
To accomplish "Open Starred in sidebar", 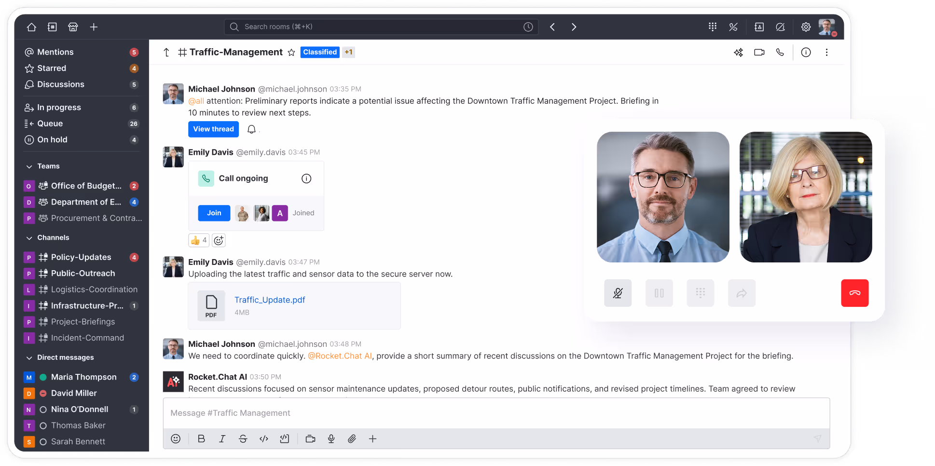I will click(x=82, y=69).
